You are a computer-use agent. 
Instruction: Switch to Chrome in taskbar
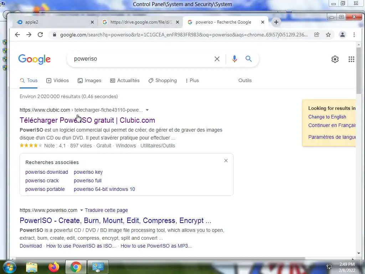point(76,267)
